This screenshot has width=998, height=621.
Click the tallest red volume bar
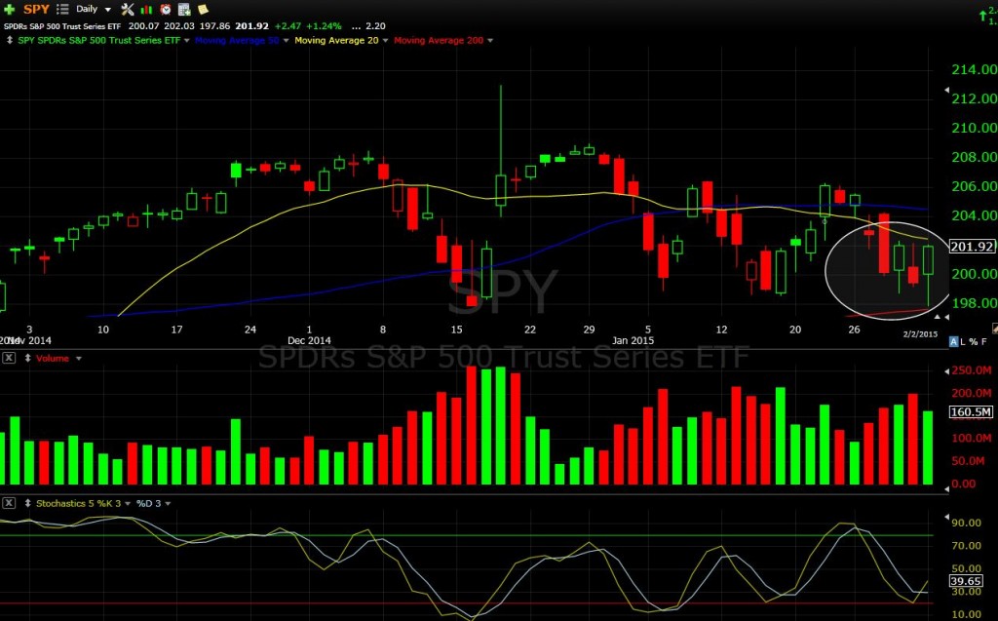coord(472,425)
